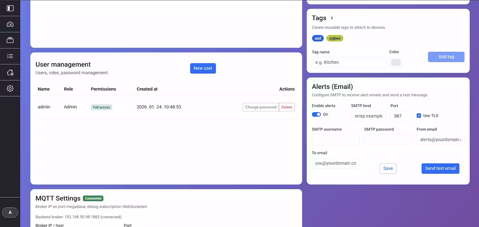Focus the SMTP username field
Viewport: 479px width, 227px height.
pyautogui.click(x=336, y=140)
